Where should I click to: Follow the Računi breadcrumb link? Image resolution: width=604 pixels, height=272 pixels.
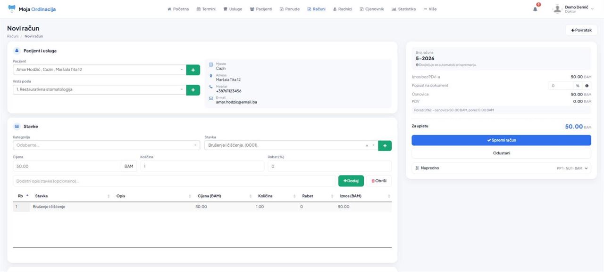coord(13,36)
